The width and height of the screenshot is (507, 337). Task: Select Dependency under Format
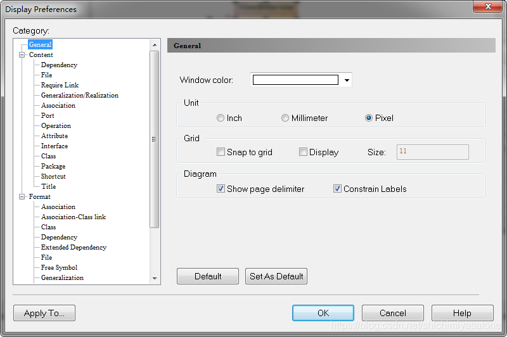point(59,237)
